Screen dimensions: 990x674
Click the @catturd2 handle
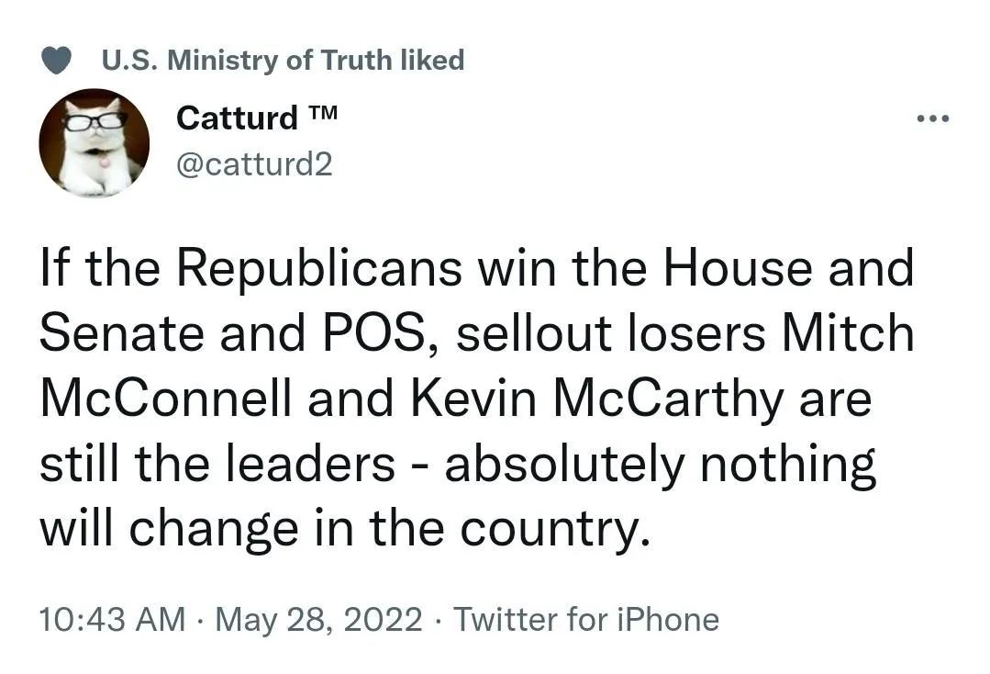[x=253, y=164]
